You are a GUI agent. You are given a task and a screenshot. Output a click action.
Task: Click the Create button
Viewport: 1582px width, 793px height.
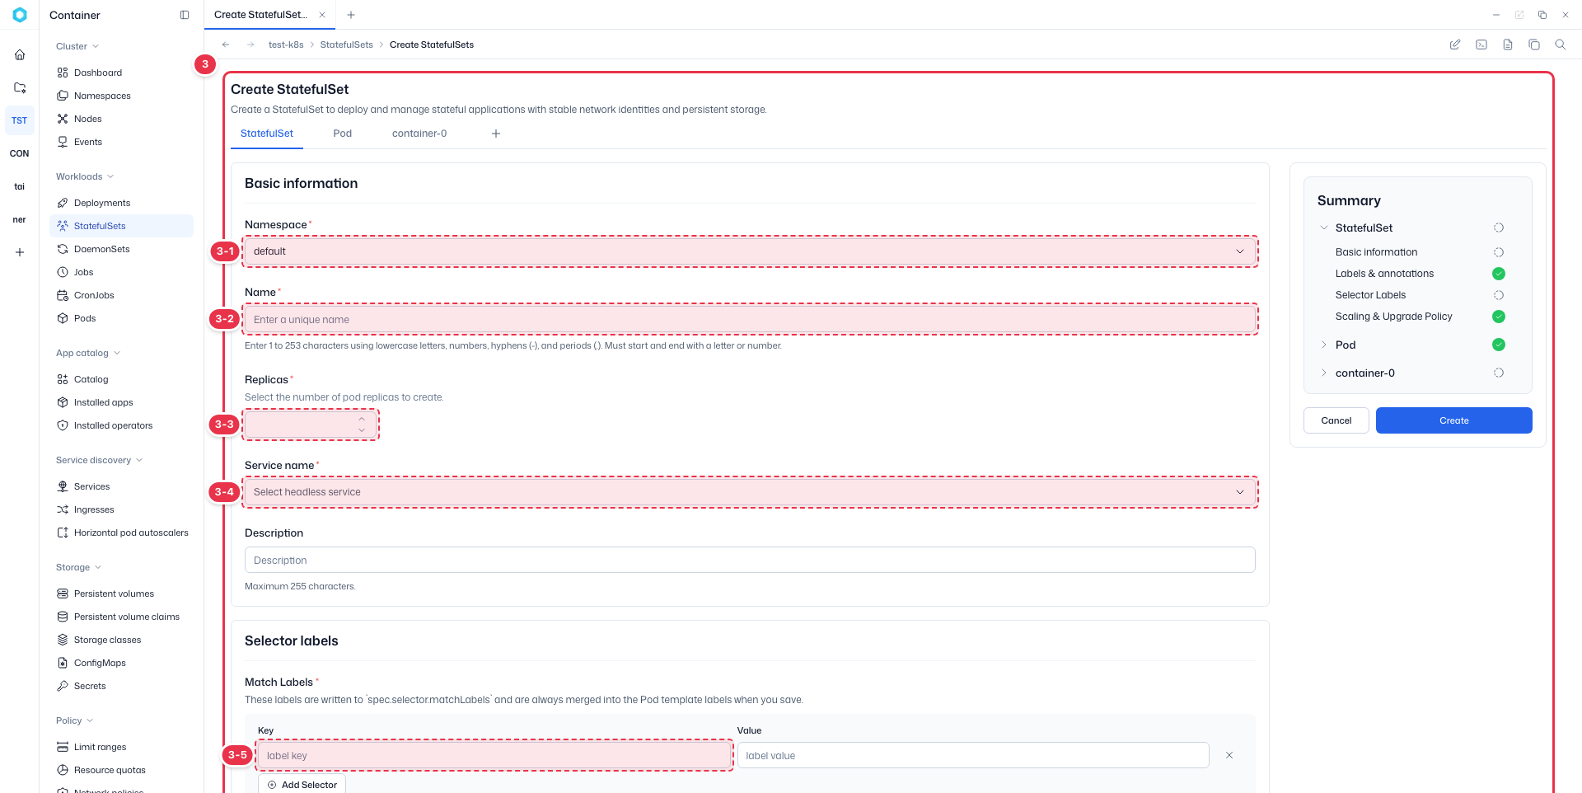pyautogui.click(x=1454, y=420)
